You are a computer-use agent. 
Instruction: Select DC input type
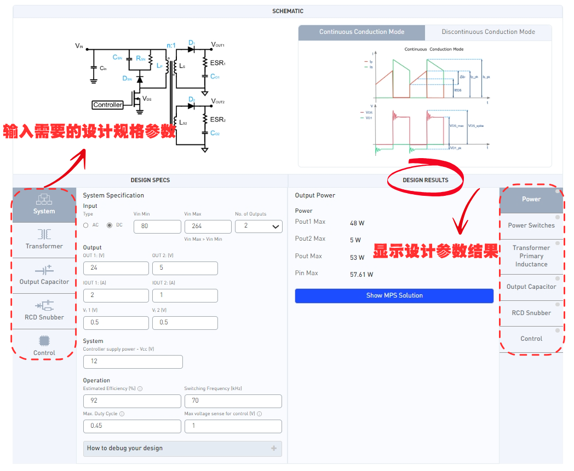click(109, 225)
